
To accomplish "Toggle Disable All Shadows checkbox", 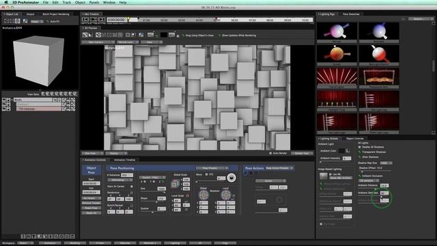I will point(360,147).
